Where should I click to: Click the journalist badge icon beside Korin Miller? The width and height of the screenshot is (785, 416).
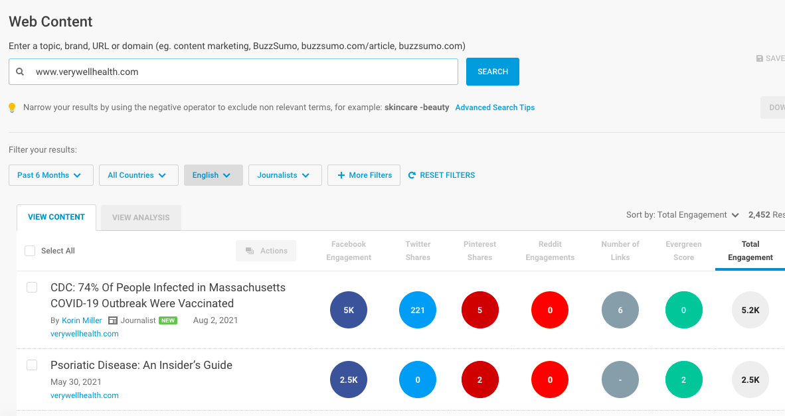pos(113,320)
